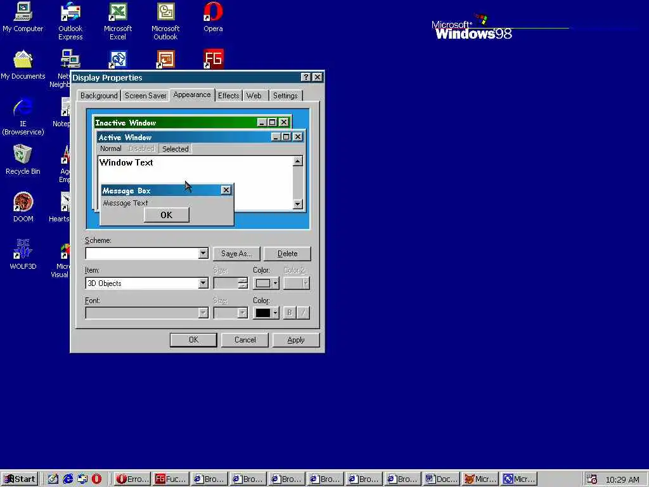Switch to the fox-icon Micr... taskbar window
The width and height of the screenshot is (649, 487).
(x=480, y=479)
